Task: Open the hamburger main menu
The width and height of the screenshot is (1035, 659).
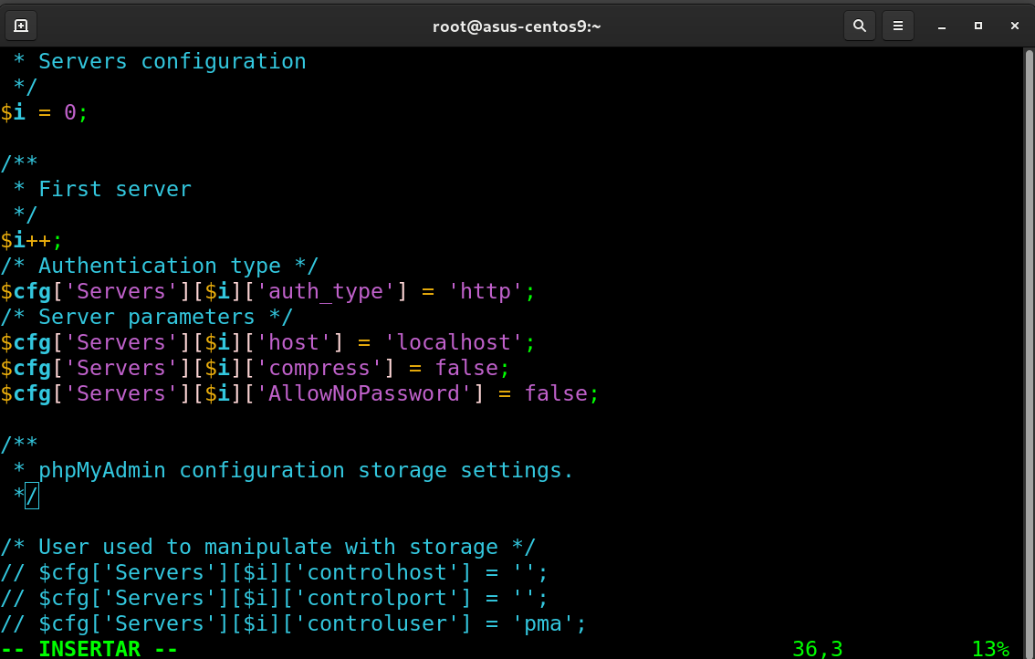Action: coord(897,26)
